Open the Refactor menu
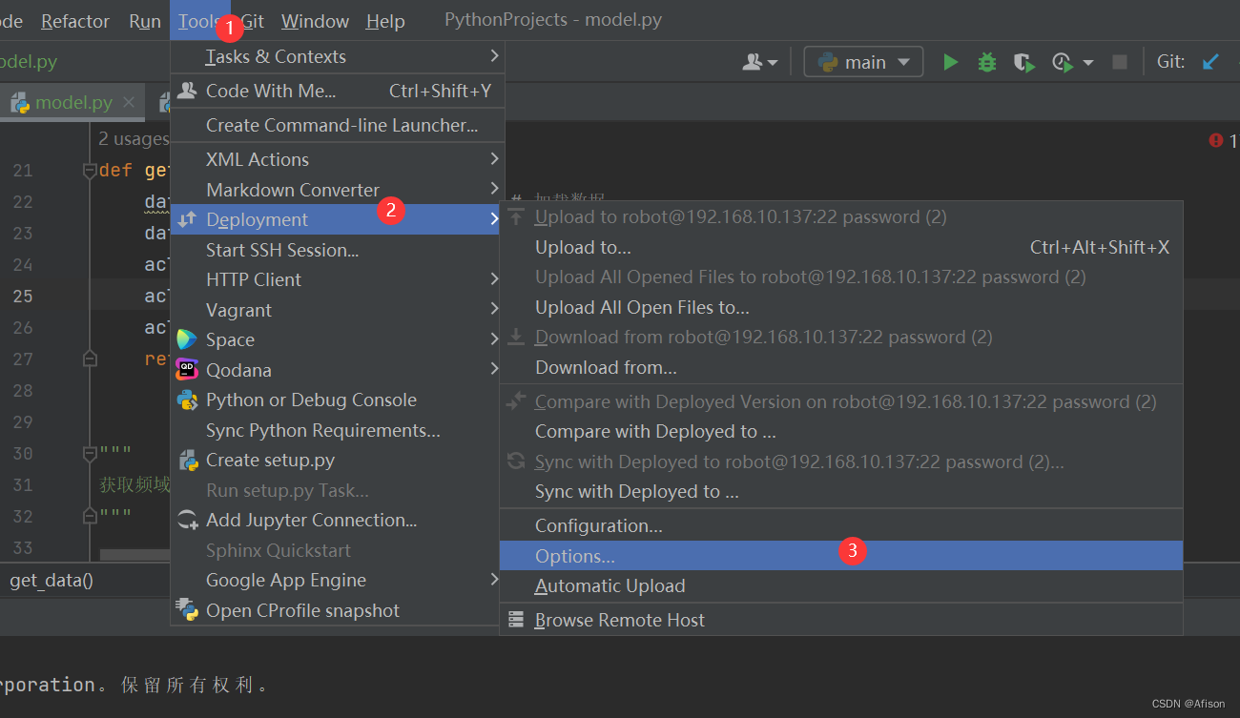The height and width of the screenshot is (718, 1240). pyautogui.click(x=75, y=21)
